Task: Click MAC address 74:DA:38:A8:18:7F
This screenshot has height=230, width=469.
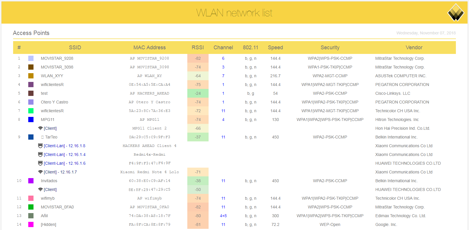Action: pos(149,216)
